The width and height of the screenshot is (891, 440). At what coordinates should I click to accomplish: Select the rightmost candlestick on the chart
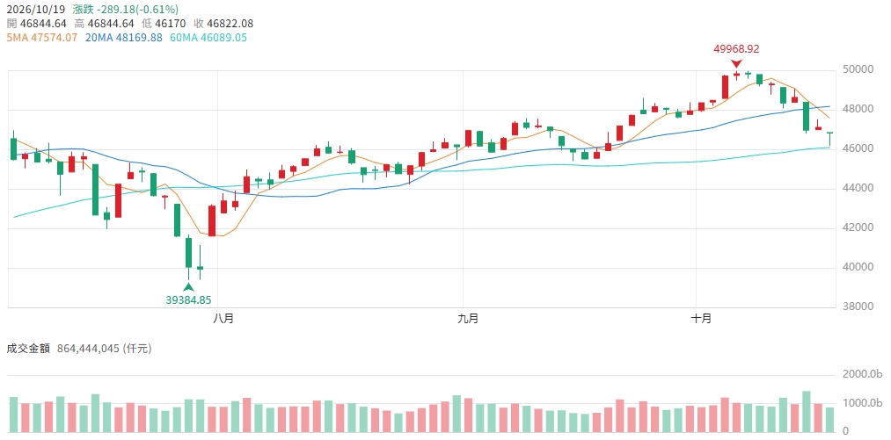(829, 138)
